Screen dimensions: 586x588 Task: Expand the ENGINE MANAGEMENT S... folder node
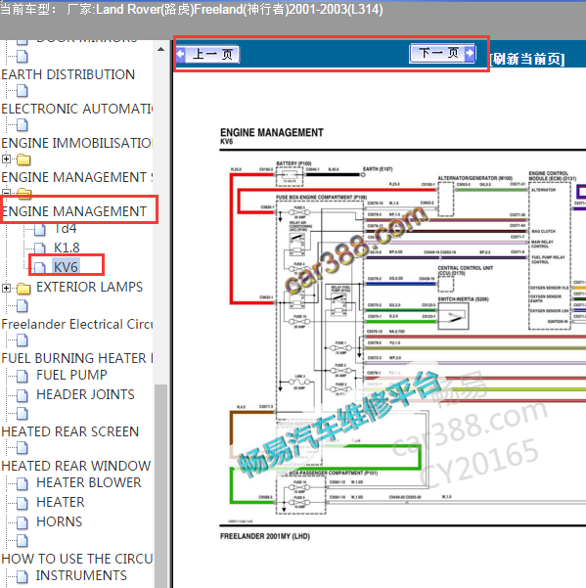6,159
